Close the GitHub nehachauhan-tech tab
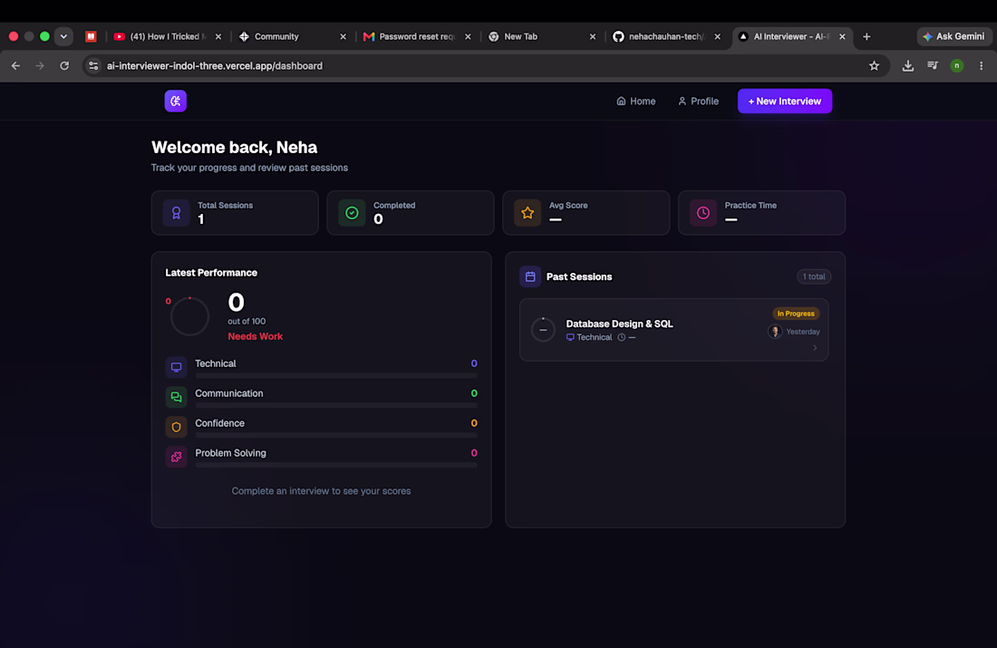Image resolution: width=997 pixels, height=648 pixels. pyautogui.click(x=717, y=37)
